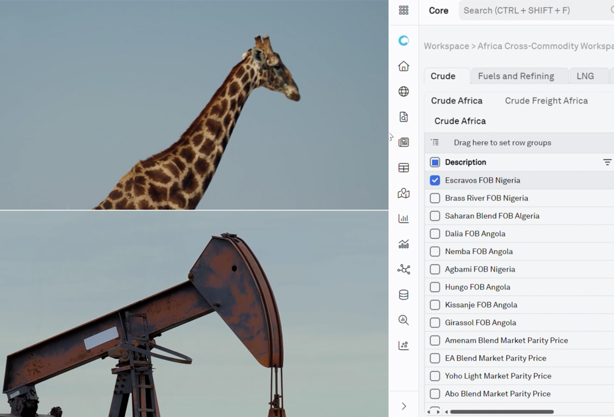Click Africa Cross-Commodity Workspace breadcrumb
The image size is (614, 417).
pos(545,46)
